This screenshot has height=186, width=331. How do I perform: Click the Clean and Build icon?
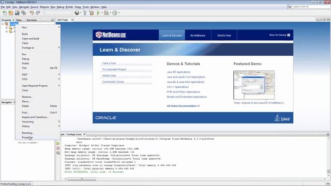pyautogui.click(x=92, y=13)
